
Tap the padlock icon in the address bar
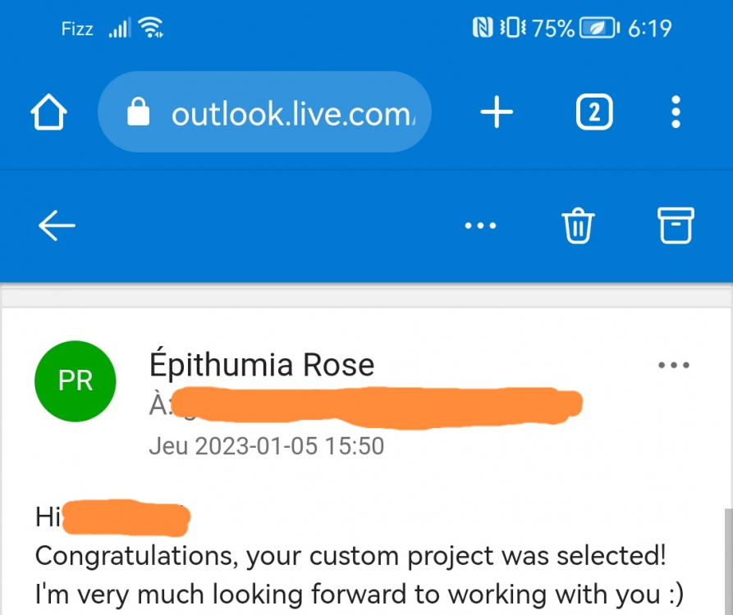pos(139,112)
